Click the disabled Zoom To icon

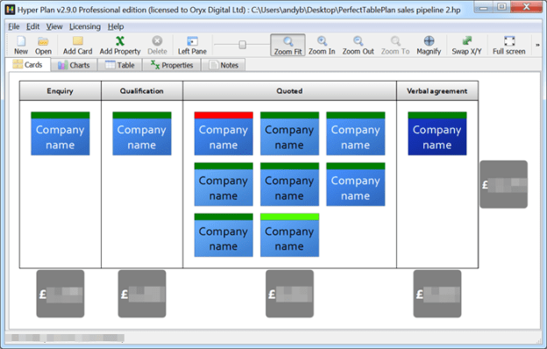(395, 46)
